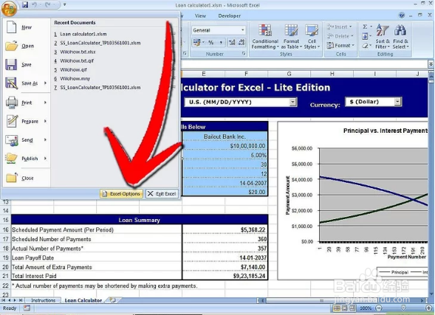Click the Cell Styles icon
This screenshot has height=315, width=435.
[312, 30]
